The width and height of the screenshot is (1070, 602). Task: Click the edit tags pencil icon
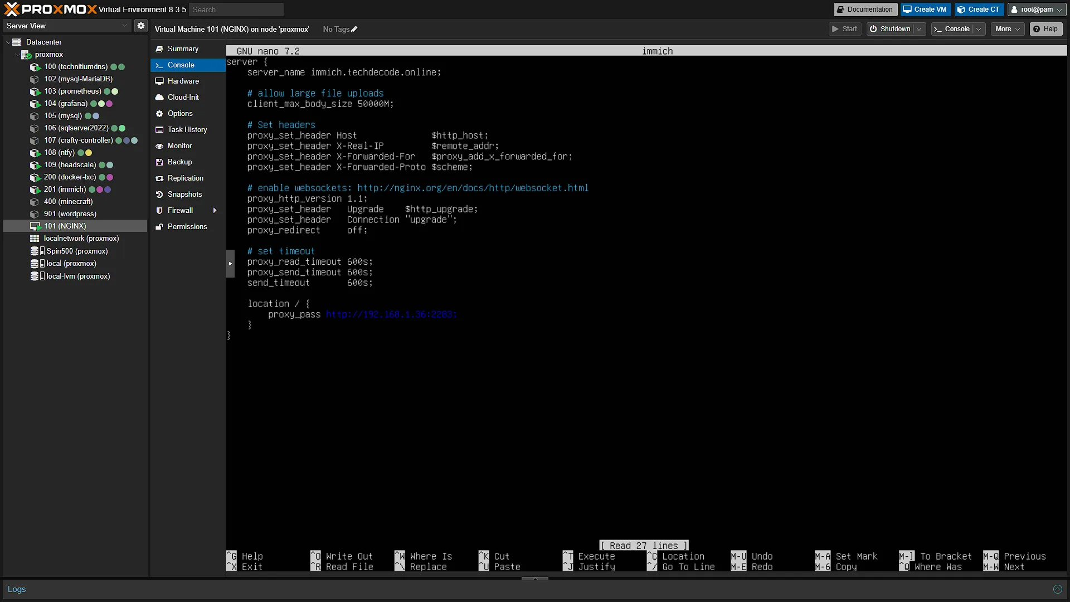[x=354, y=30]
